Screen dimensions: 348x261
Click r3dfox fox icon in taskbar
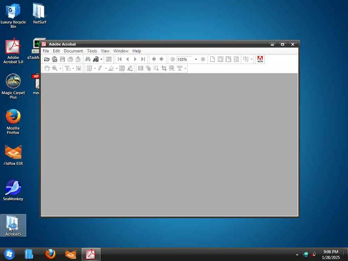71,254
